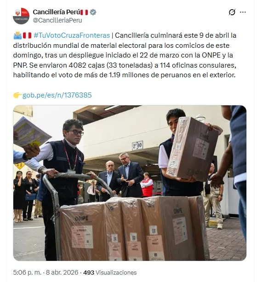Image resolution: width=262 pixels, height=282 pixels.
Task: Open the Grok explain-post icon
Action: click(x=232, y=12)
